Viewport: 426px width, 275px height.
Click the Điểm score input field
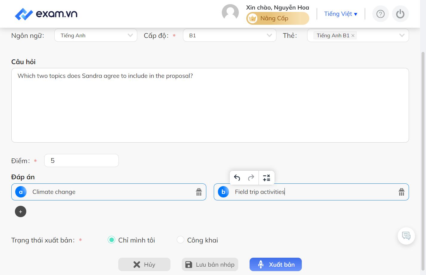click(x=81, y=160)
